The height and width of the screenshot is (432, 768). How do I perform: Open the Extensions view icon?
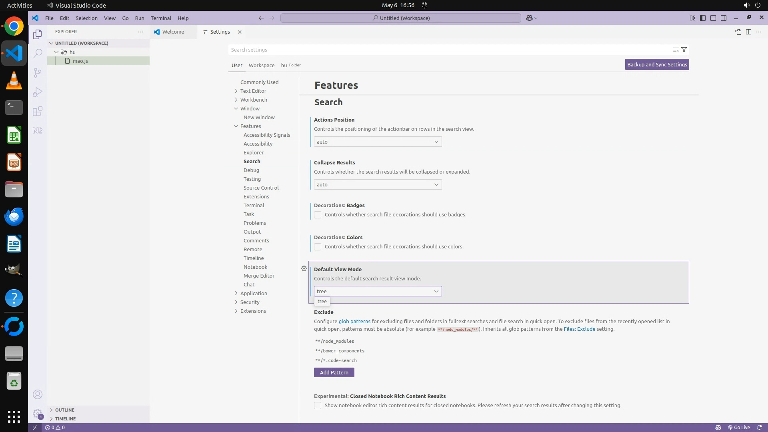(x=38, y=111)
